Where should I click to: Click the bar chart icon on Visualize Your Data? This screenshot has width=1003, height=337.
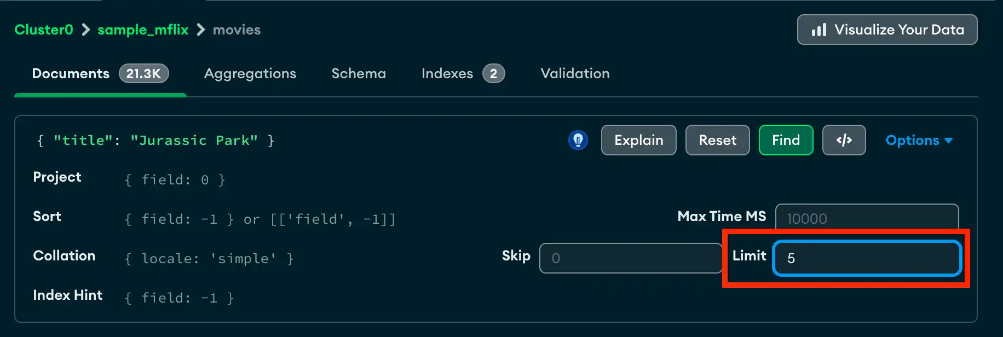818,30
